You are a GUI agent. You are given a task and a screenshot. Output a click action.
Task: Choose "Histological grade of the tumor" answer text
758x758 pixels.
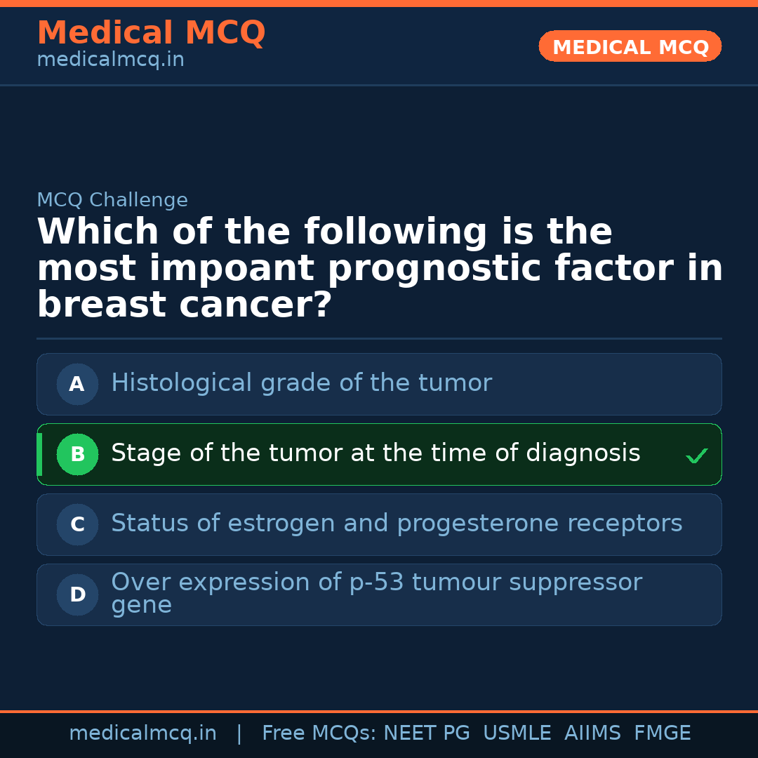click(x=301, y=383)
